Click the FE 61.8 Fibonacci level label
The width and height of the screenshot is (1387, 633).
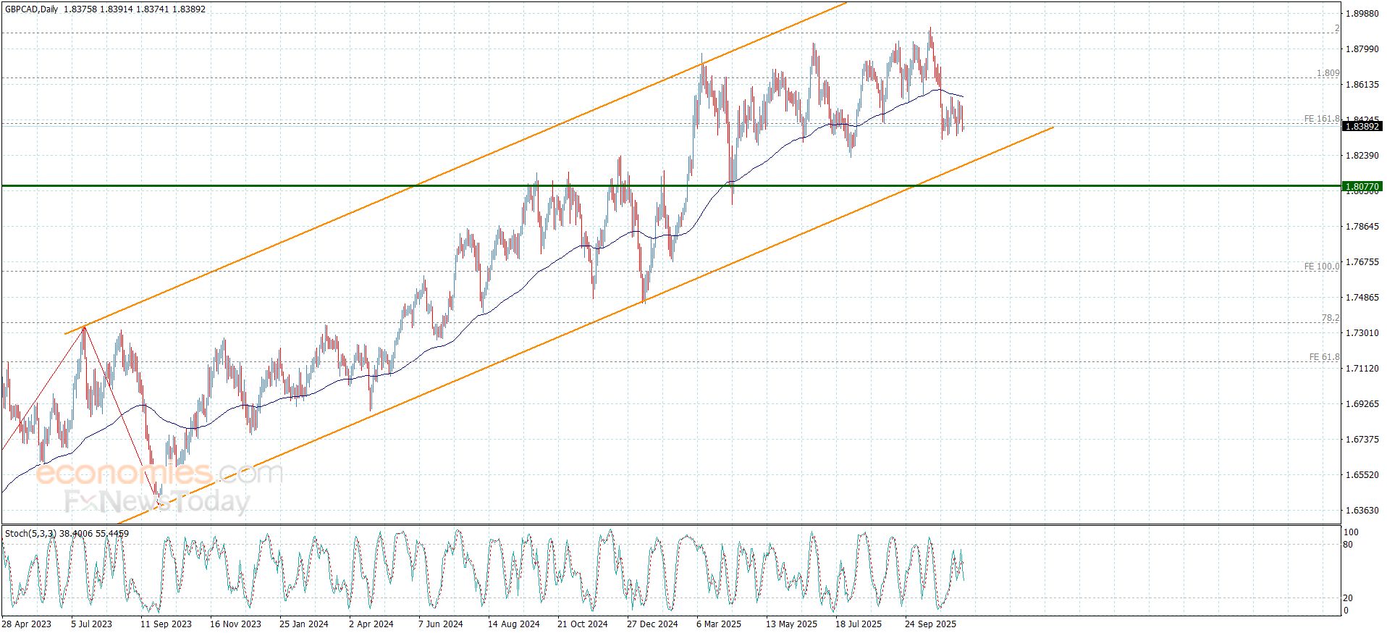click(x=1324, y=357)
